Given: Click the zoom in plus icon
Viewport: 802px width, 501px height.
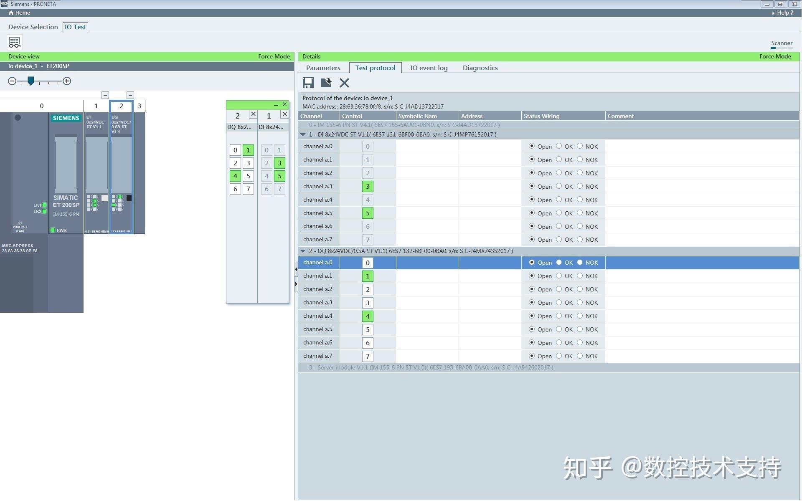Looking at the screenshot, I should click(x=67, y=81).
